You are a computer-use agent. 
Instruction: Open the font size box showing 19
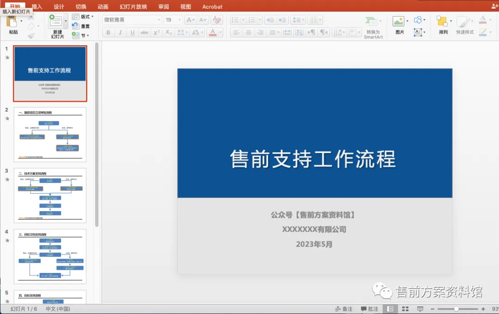[x=173, y=20]
